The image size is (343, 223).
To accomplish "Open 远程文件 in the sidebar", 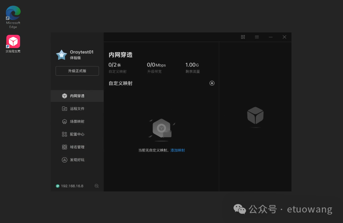I will (77, 109).
